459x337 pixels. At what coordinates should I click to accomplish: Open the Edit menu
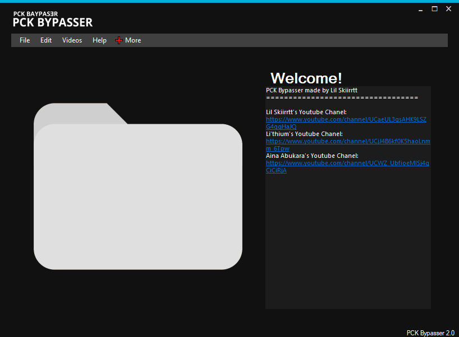(x=45, y=40)
